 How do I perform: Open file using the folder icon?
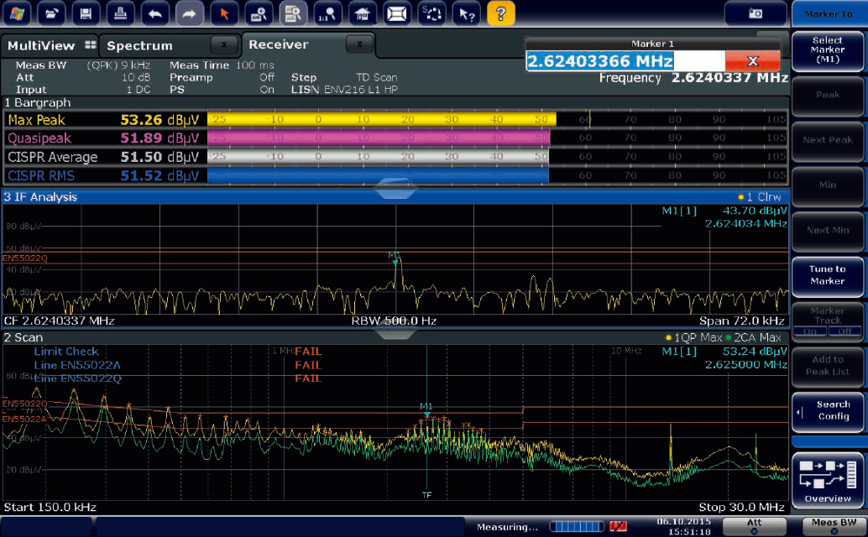pyautogui.click(x=51, y=13)
